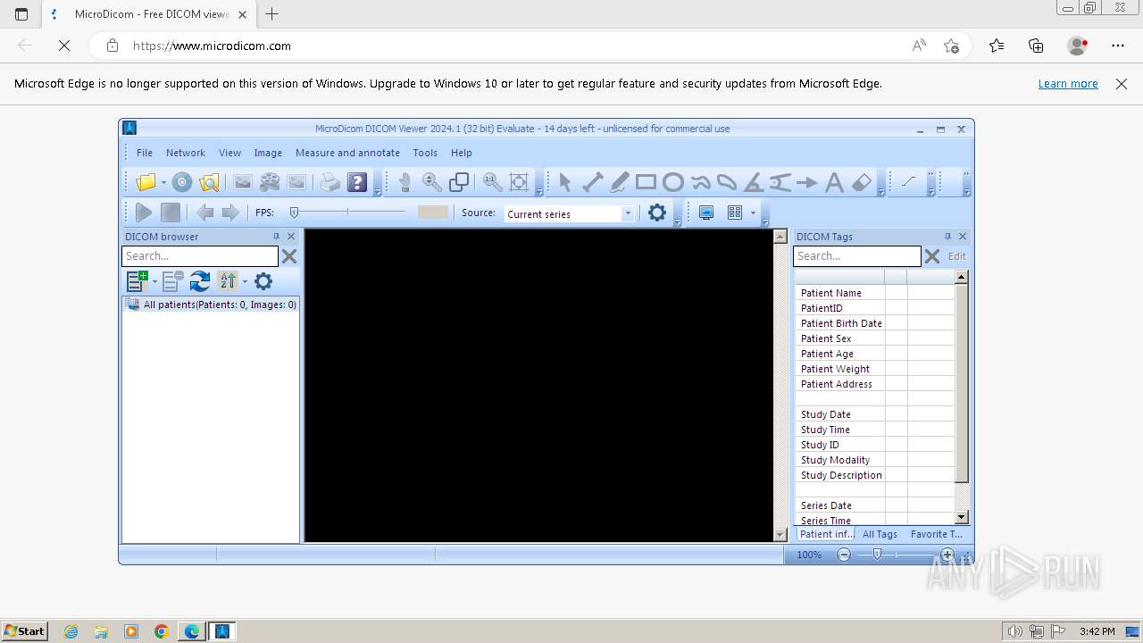This screenshot has height=643, width=1143.
Task: Select the Zoom magnifier tool
Action: [432, 182]
